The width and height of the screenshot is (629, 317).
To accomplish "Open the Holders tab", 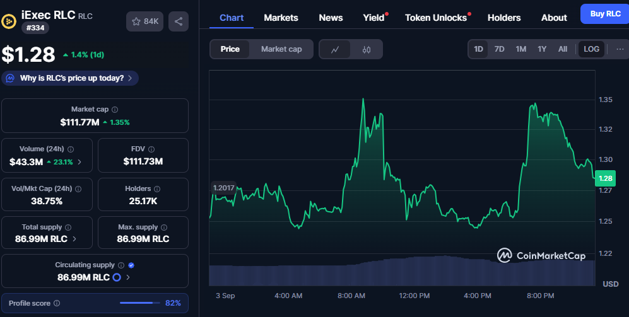I will click(x=504, y=18).
